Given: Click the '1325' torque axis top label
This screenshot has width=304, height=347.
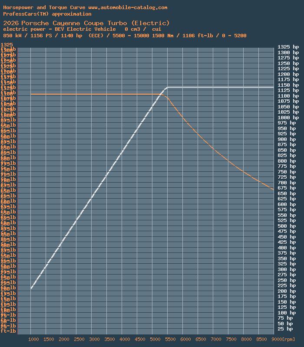Looking at the screenshot, I should (x=7, y=45).
